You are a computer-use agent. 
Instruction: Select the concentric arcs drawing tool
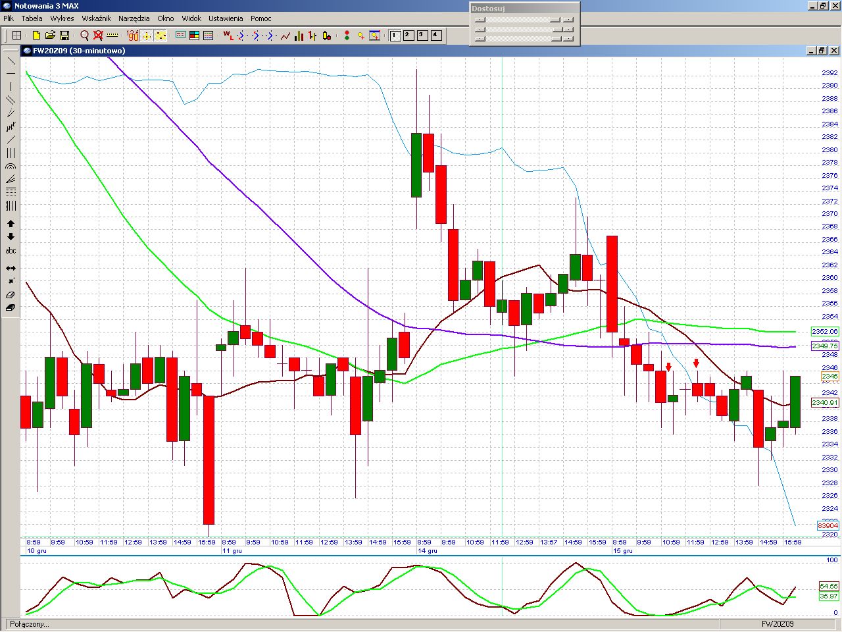11,166
